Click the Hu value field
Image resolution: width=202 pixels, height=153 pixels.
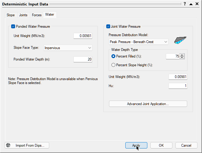[178, 86]
